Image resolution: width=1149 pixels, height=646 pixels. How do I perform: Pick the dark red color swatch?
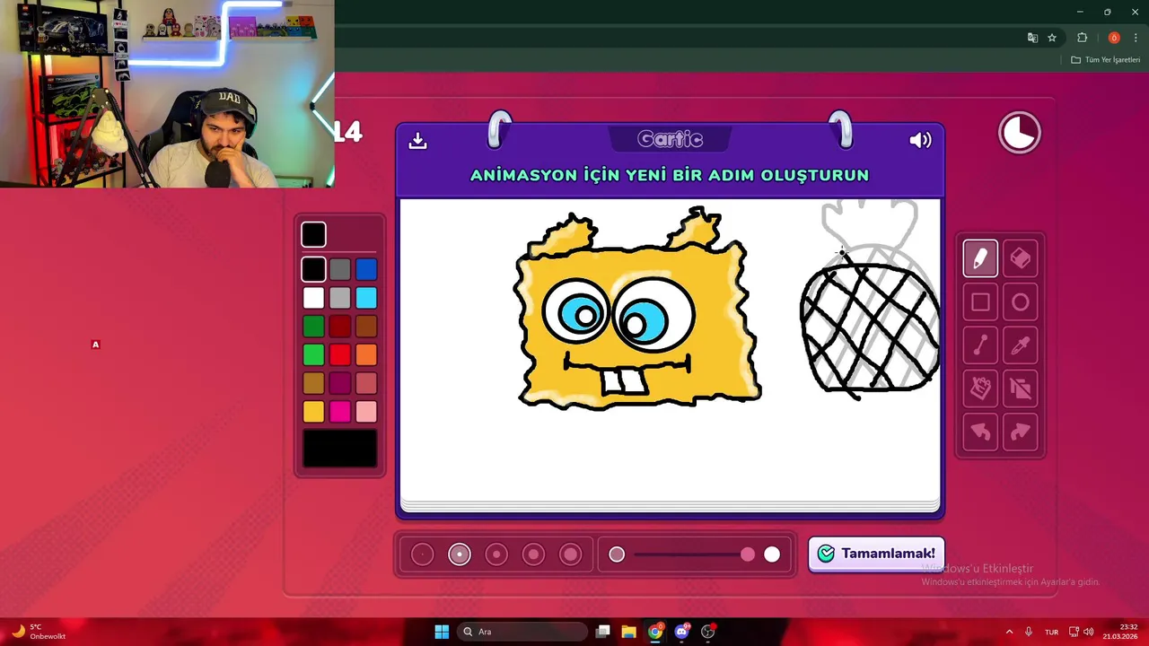339,327
